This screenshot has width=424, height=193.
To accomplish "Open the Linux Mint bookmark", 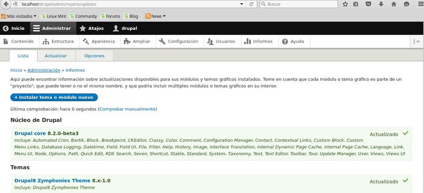I will 54,16.
